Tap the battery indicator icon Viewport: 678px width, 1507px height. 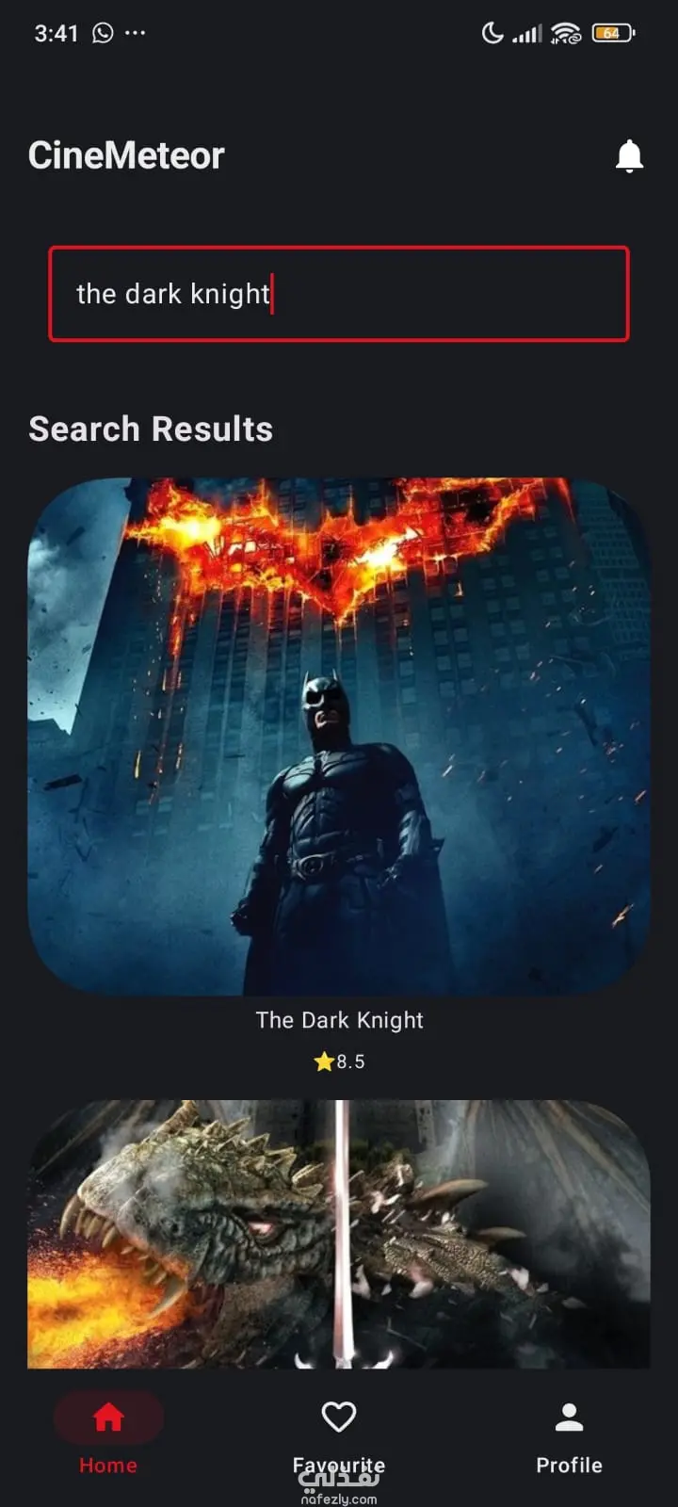[613, 33]
